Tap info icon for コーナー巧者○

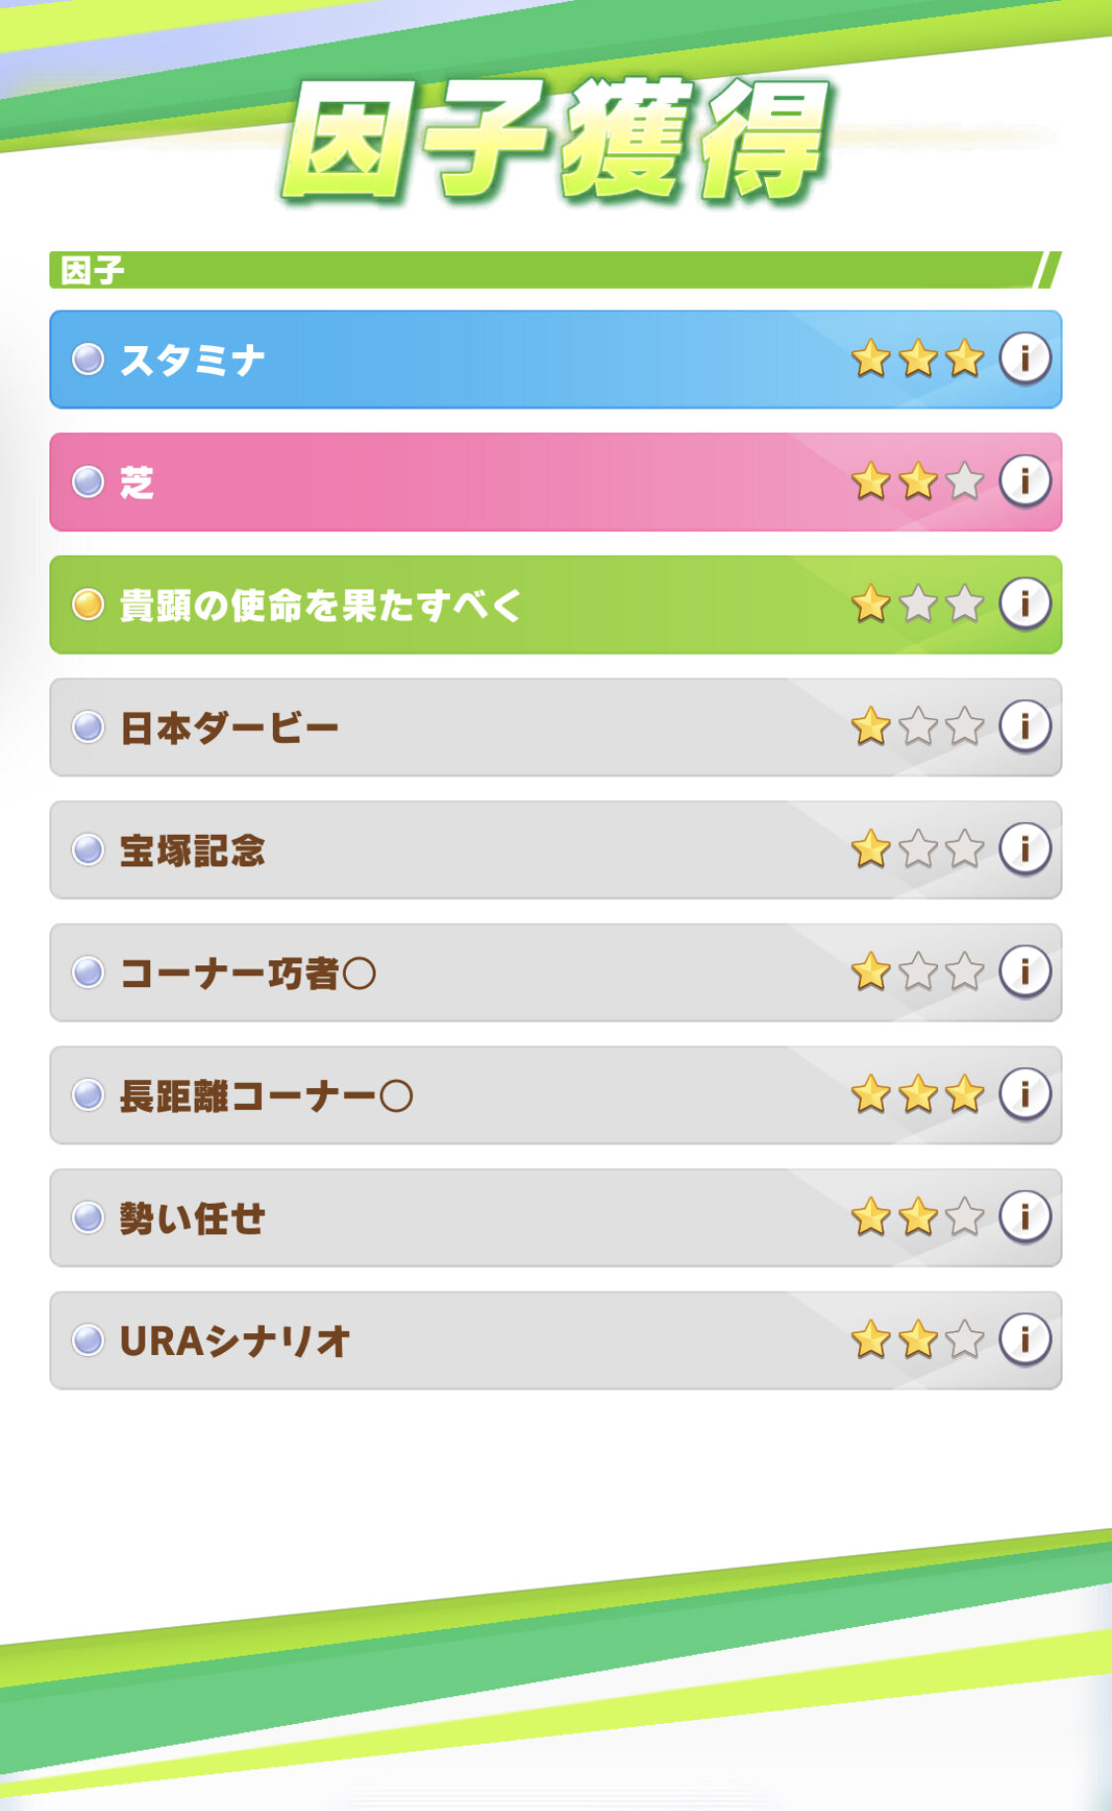tap(1024, 971)
